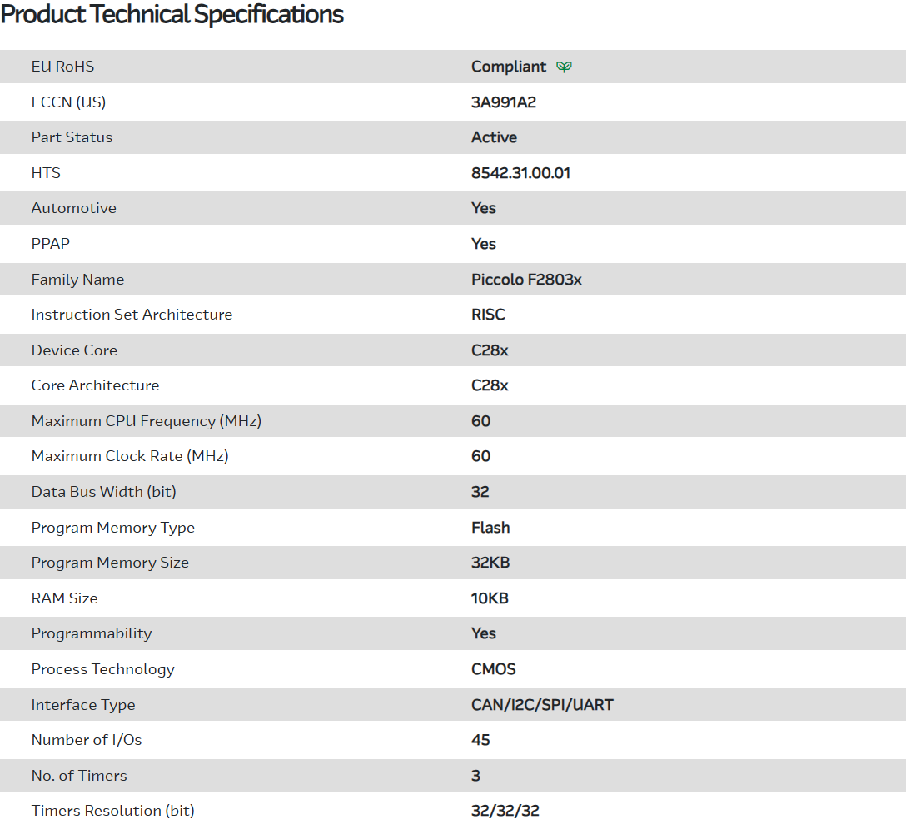906x824 pixels.
Task: Select the HTS code 8542.31.00.01
Action: click(520, 173)
